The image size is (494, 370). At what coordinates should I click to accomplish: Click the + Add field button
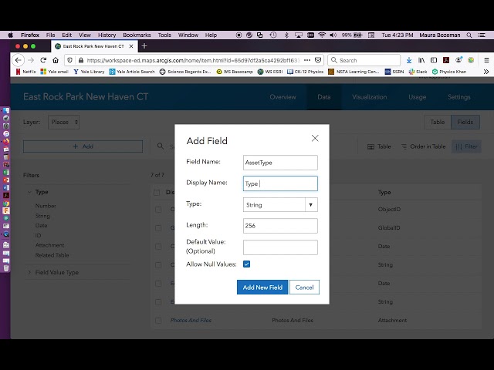pyautogui.click(x=83, y=146)
